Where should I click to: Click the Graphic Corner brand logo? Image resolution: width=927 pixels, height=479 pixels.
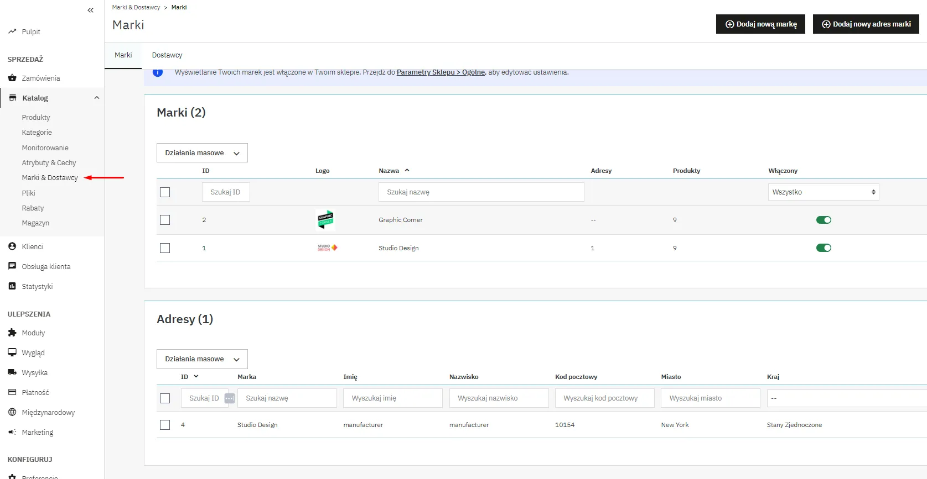click(x=325, y=220)
